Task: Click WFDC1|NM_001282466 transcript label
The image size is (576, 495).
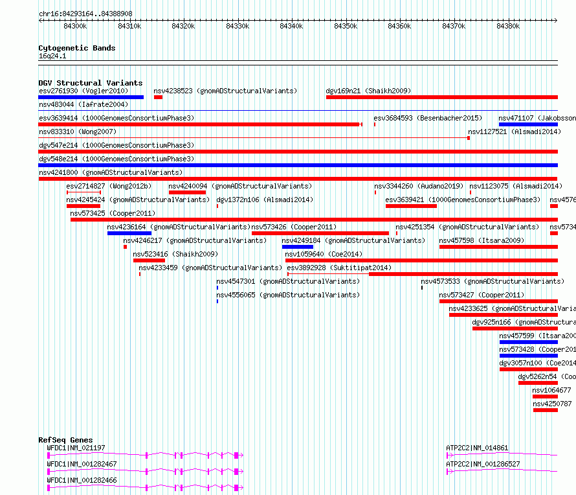Action: pyautogui.click(x=82, y=480)
